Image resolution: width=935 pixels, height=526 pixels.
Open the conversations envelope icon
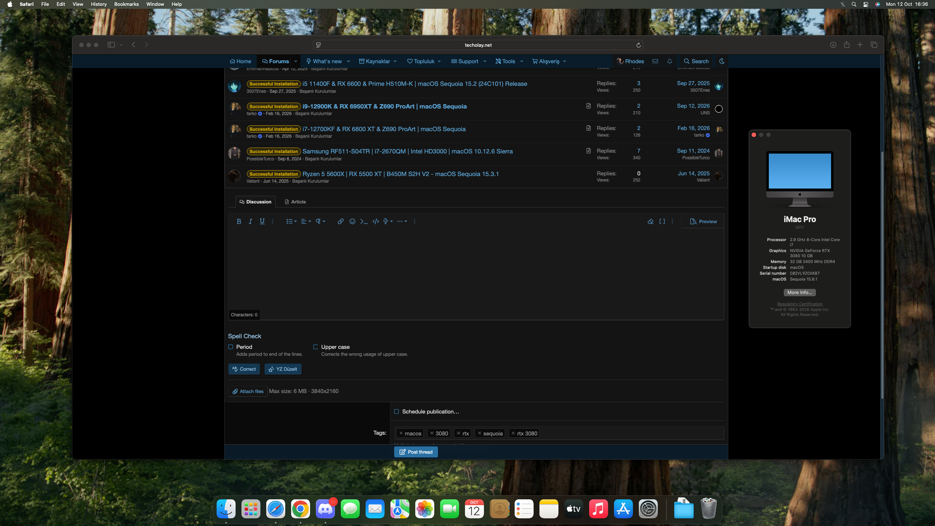coord(655,61)
